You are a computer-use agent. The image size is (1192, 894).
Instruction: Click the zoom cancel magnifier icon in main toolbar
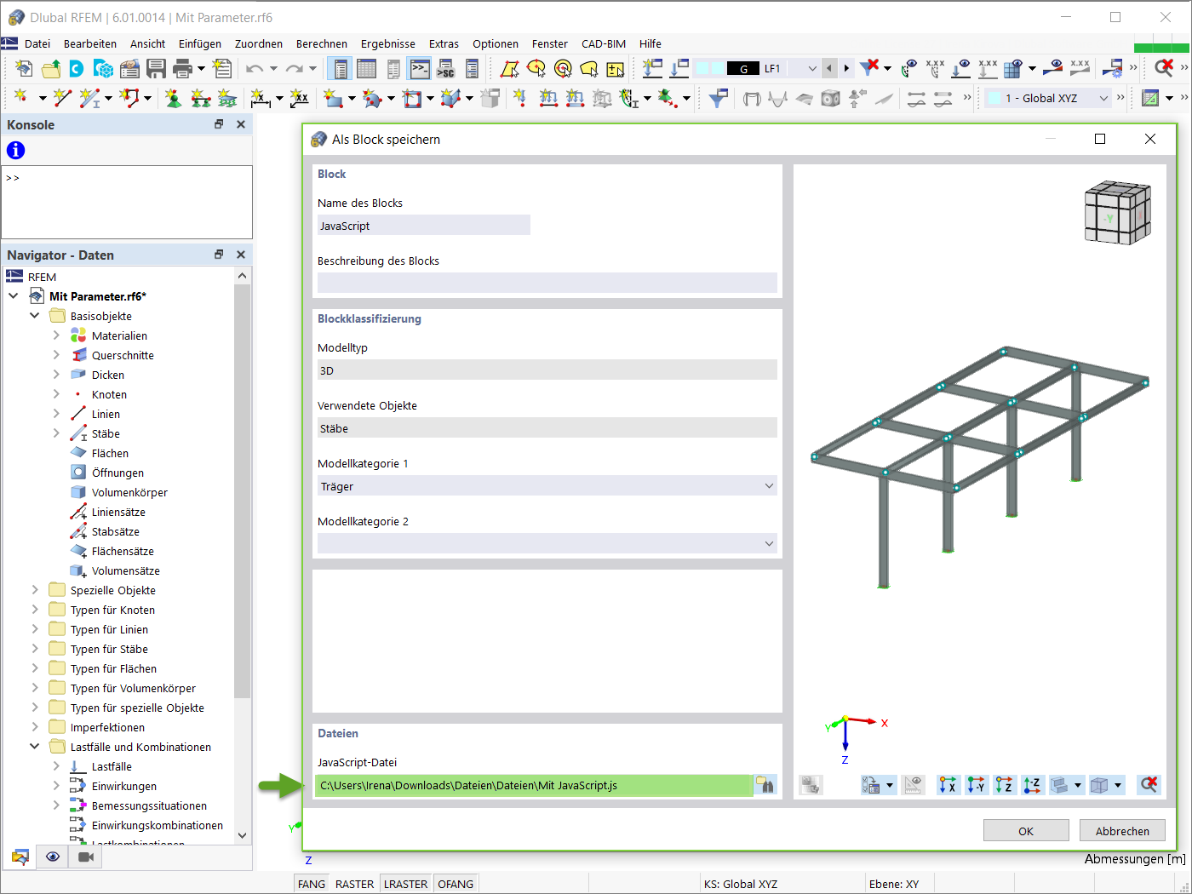coord(1163,68)
